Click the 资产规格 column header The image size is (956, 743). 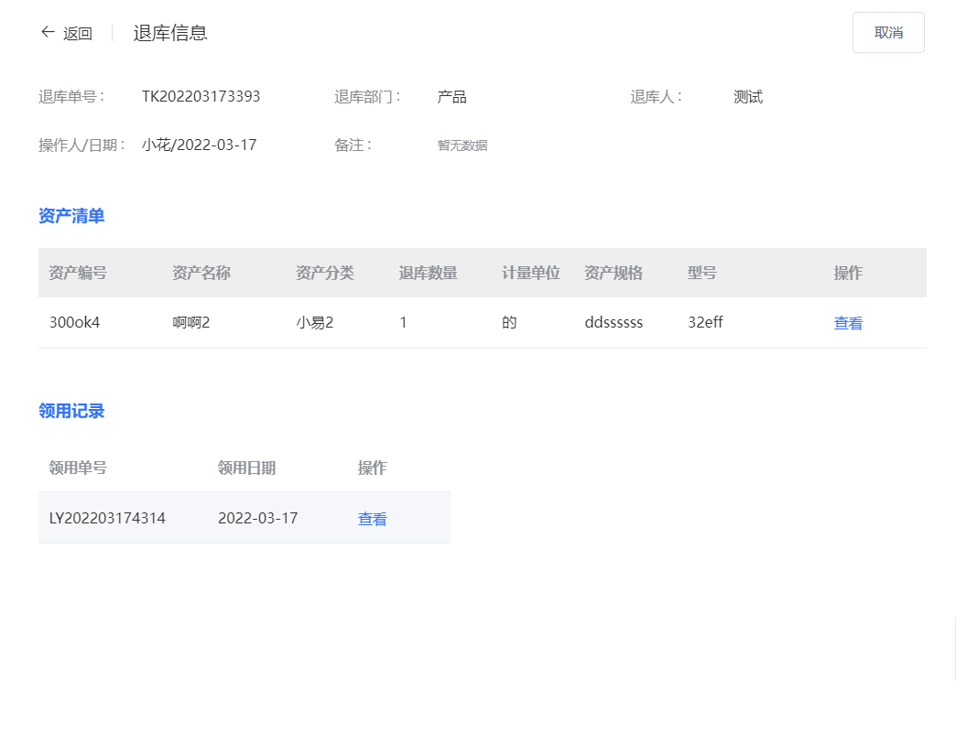tap(614, 273)
